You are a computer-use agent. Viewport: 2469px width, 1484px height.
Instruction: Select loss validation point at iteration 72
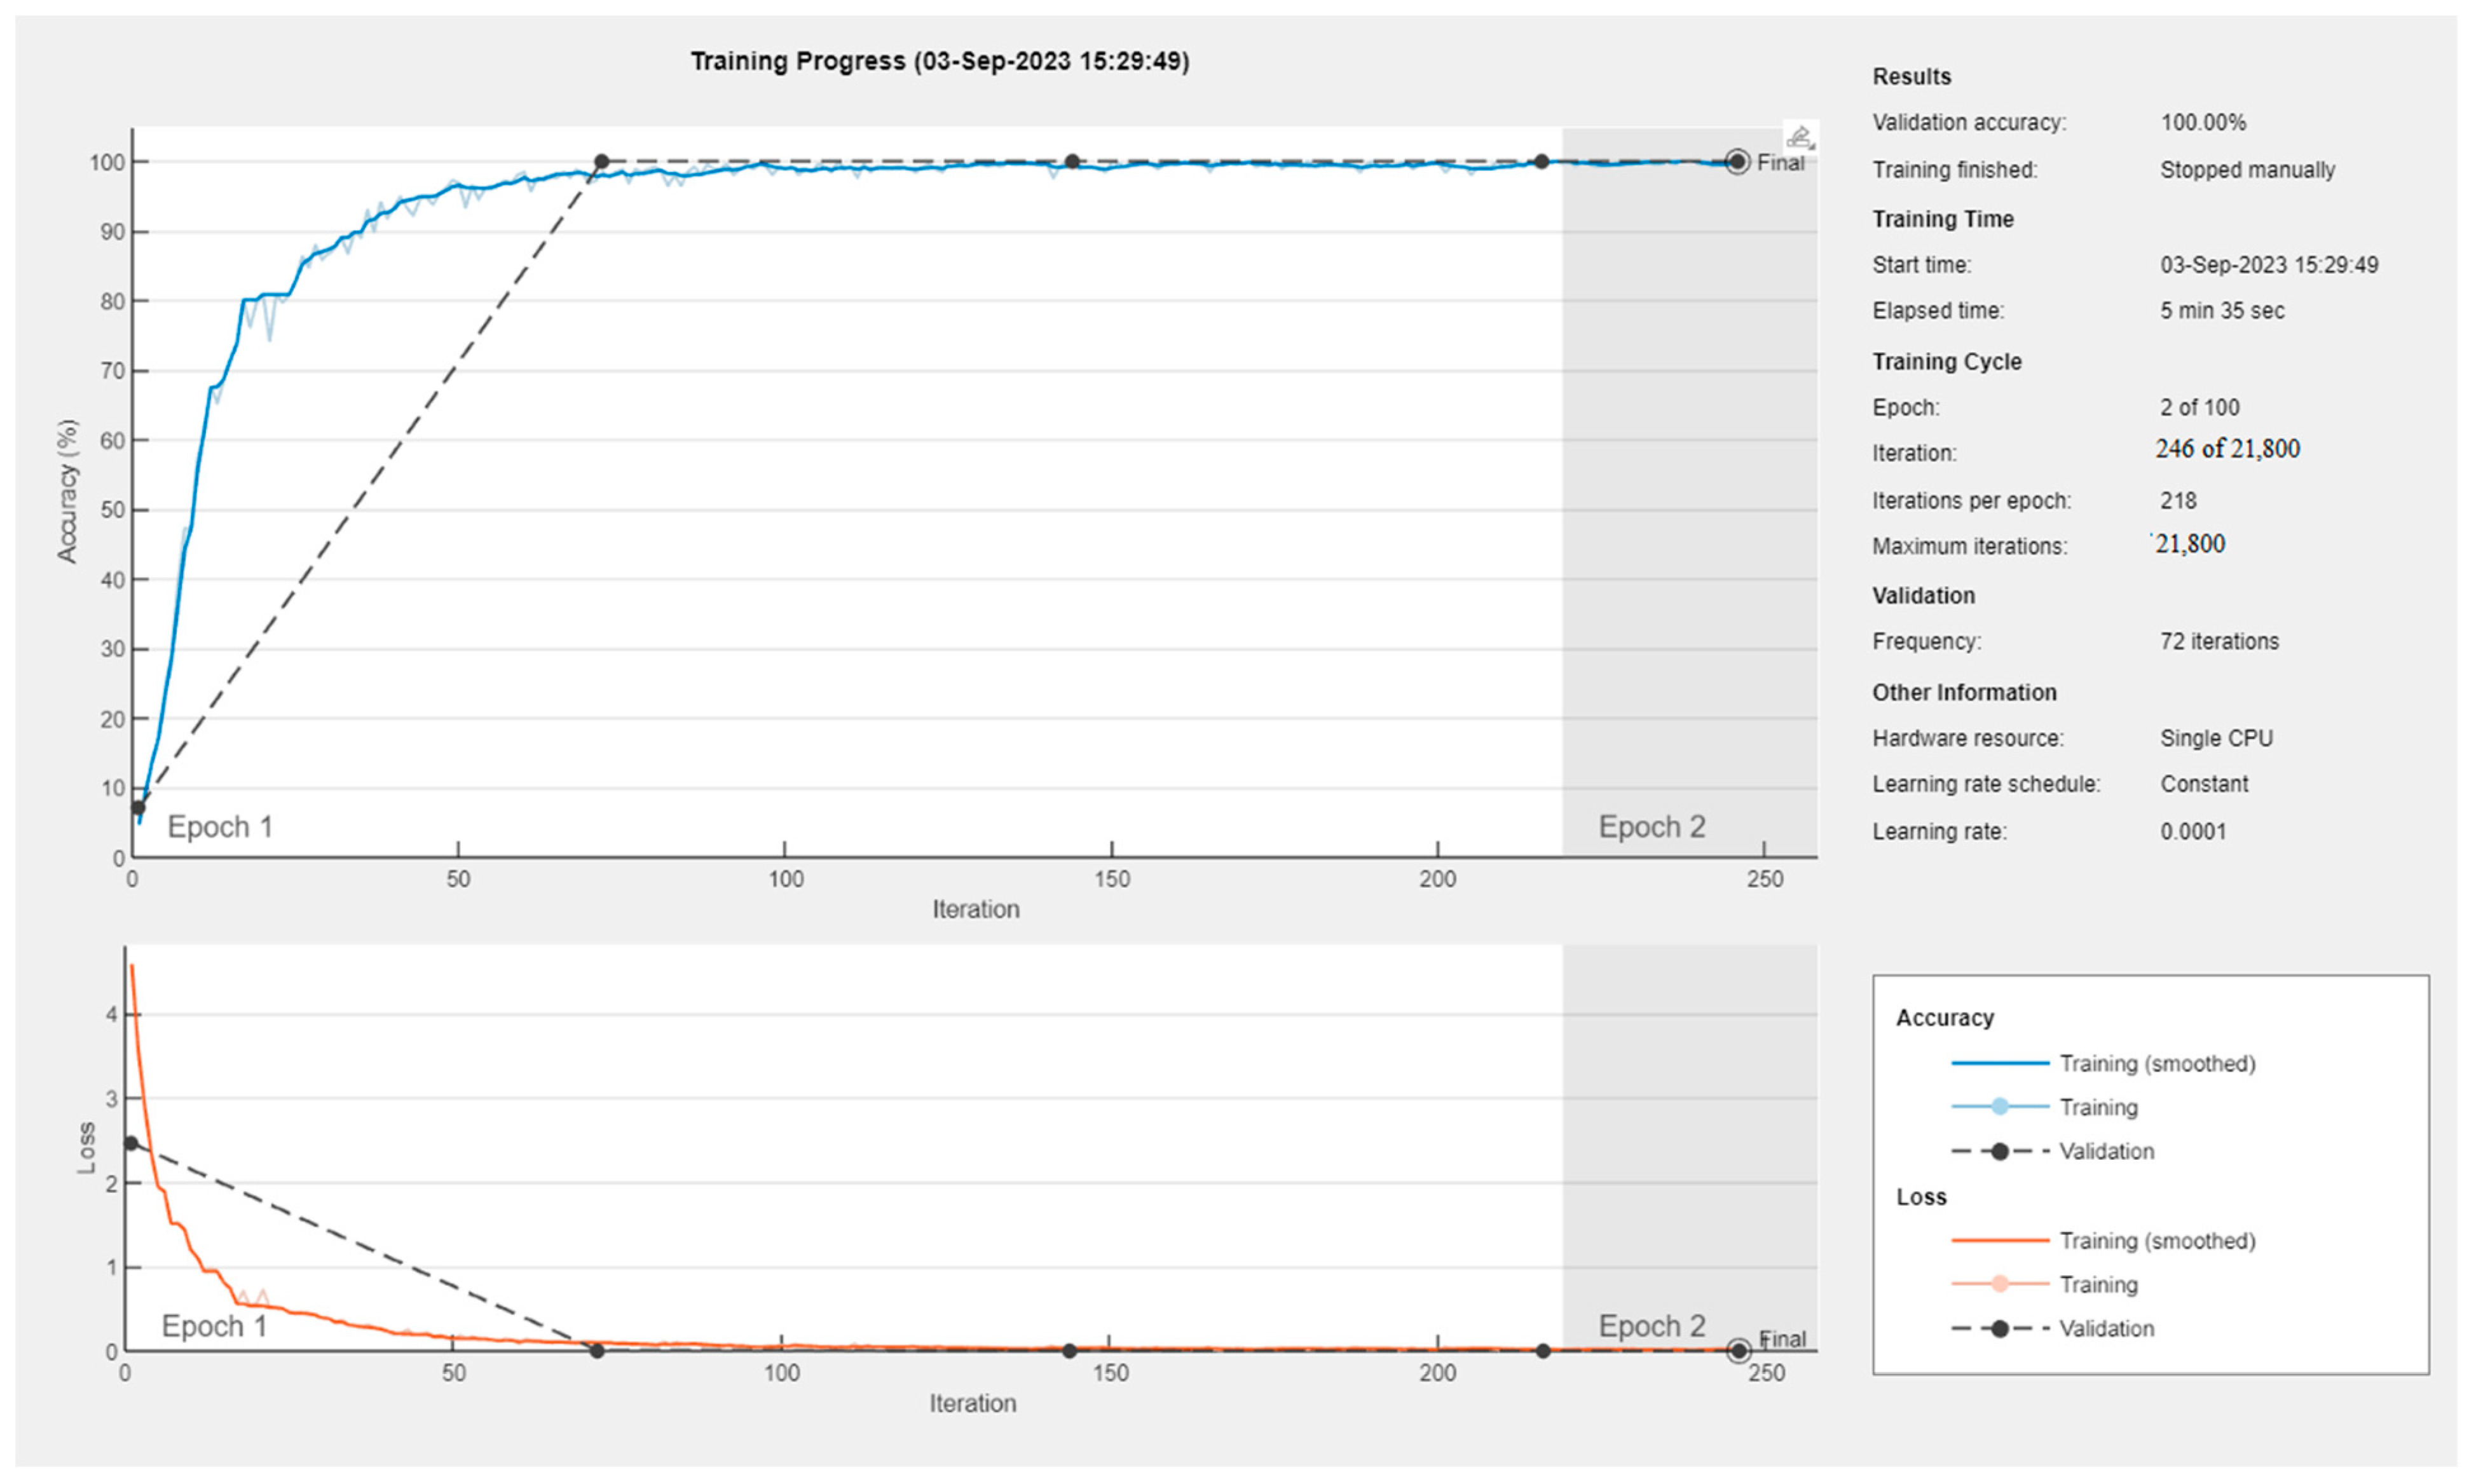coord(597,1351)
